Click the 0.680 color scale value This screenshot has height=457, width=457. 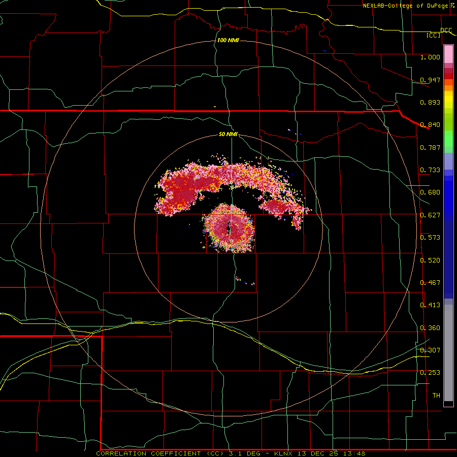coord(430,192)
